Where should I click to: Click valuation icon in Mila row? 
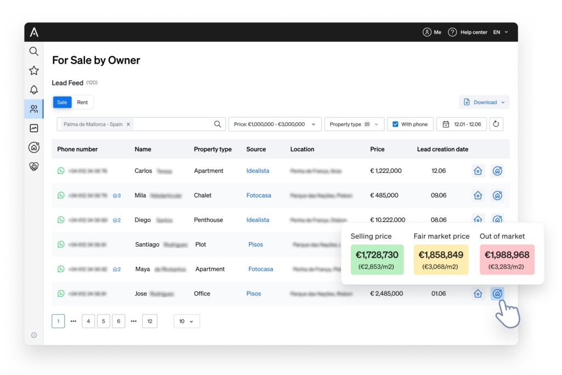tap(497, 195)
